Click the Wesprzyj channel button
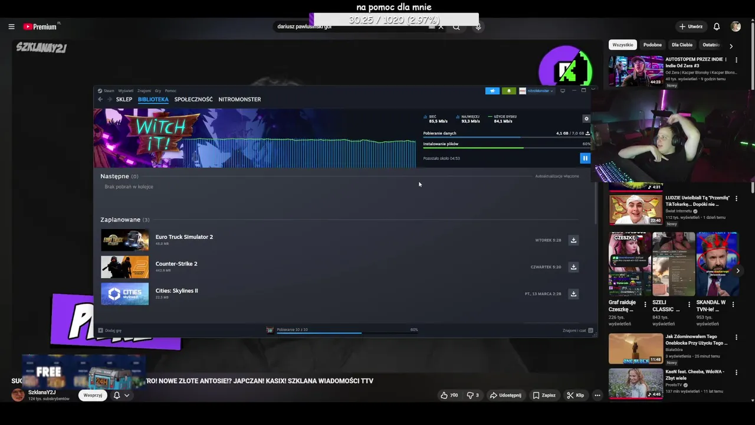Screen dimensions: 755x425 coord(93,395)
